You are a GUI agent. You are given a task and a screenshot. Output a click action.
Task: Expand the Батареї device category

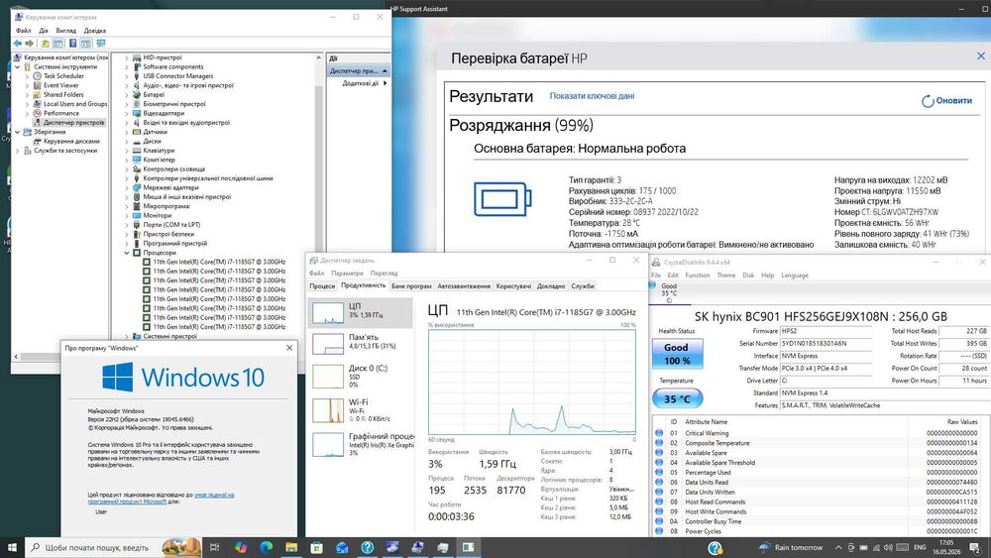tap(127, 95)
